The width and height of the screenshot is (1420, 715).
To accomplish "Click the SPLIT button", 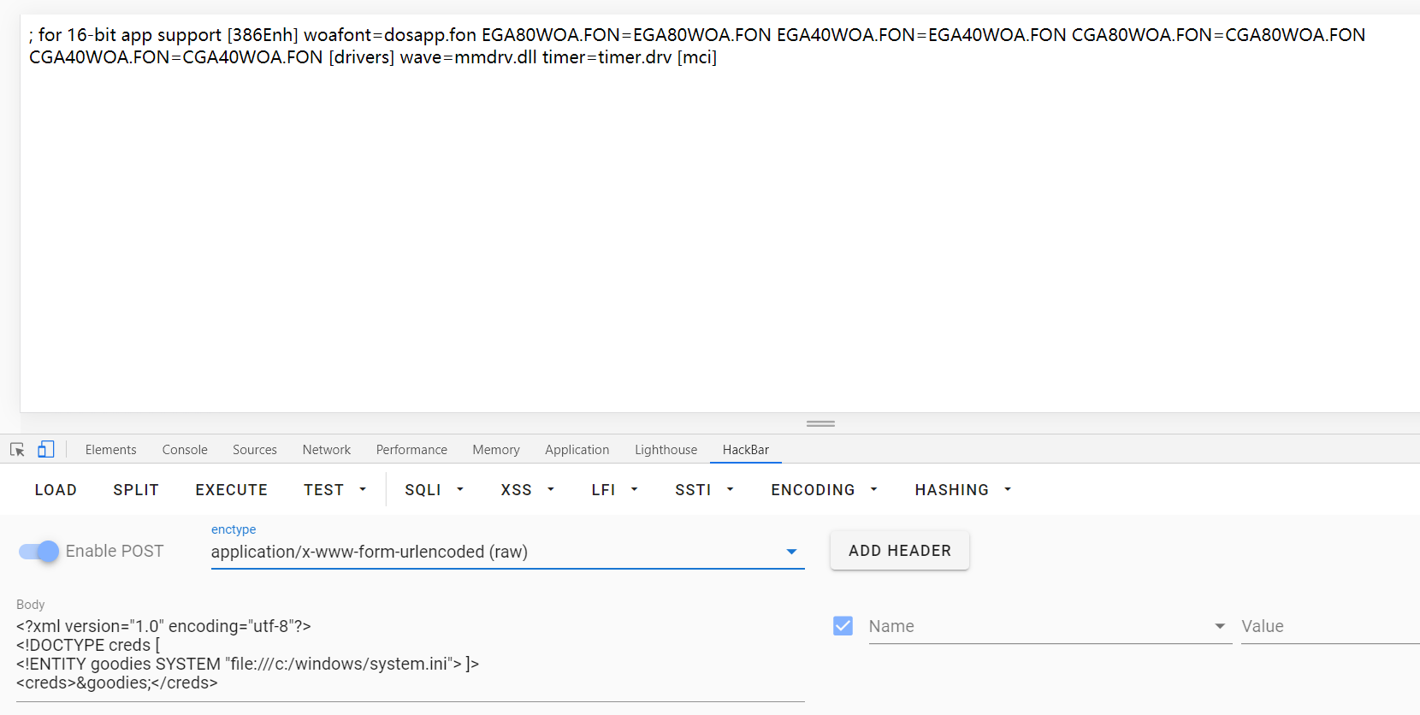I will (136, 490).
